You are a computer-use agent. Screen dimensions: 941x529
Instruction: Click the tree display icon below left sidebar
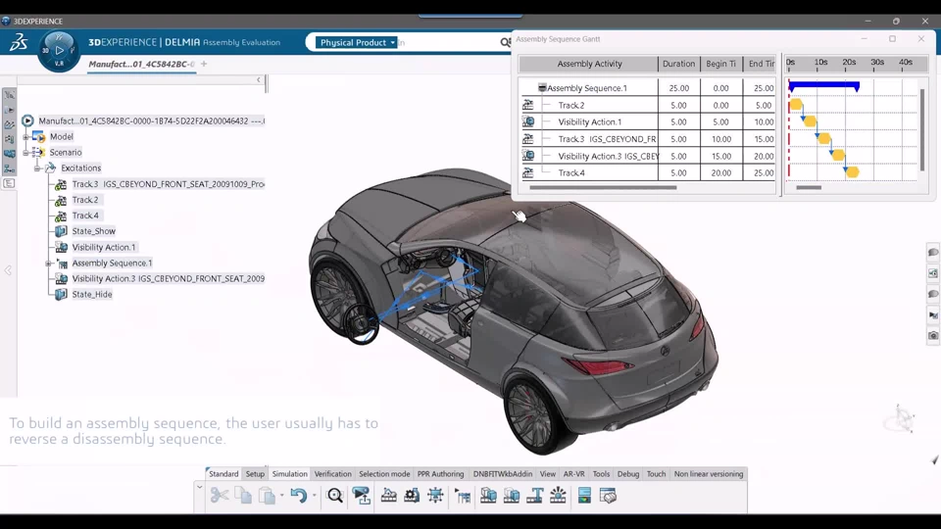(x=9, y=183)
